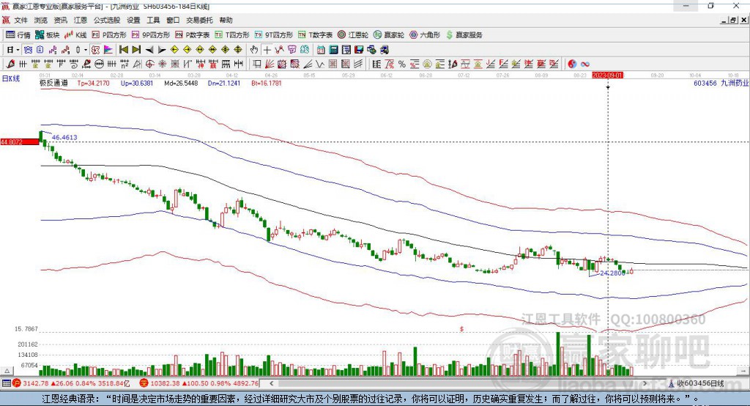Restore the inner chart window
Screen dimensions: 750x406
coord(733,20)
